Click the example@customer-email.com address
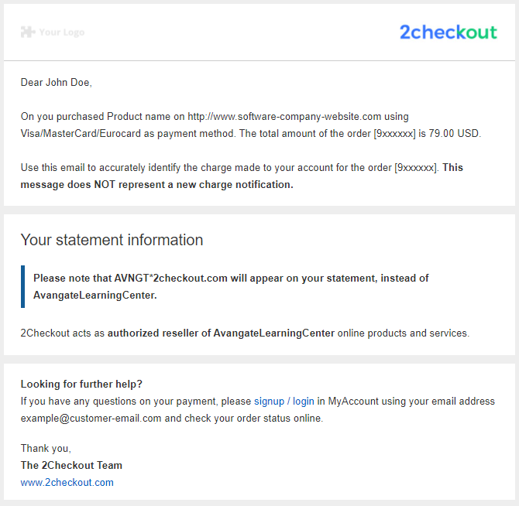Viewport: 519px width, 506px height. 91,418
